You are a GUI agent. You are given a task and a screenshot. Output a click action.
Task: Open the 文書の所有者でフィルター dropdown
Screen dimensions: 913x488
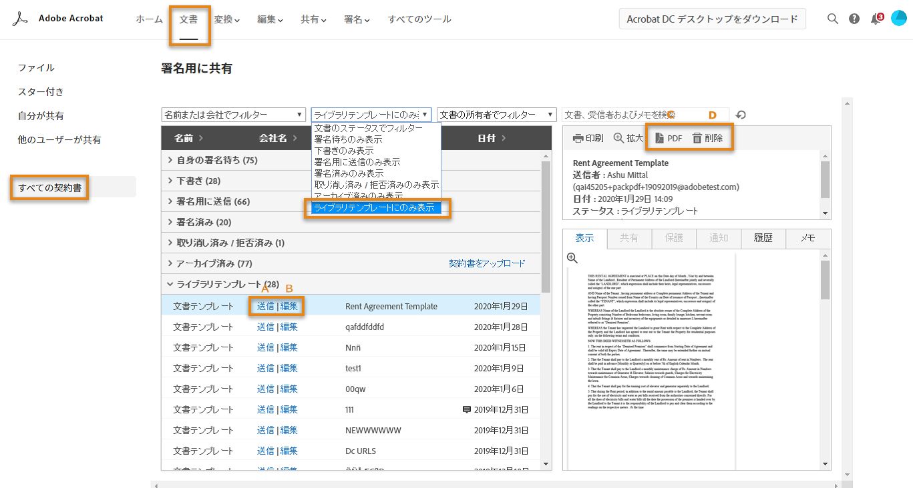[x=497, y=115]
